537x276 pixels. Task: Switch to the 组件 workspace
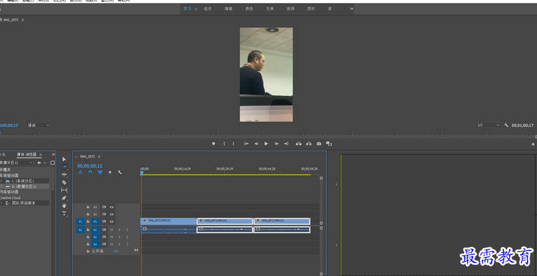[207, 9]
